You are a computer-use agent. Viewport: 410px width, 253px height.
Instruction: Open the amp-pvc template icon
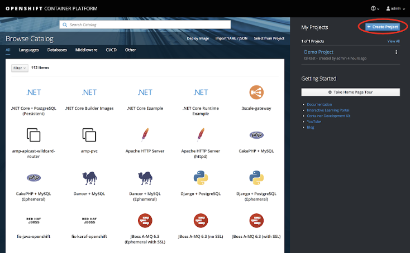(x=89, y=135)
